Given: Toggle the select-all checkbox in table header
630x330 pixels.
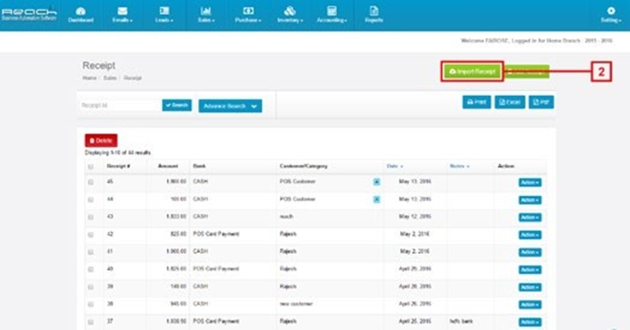Looking at the screenshot, I should tap(91, 167).
